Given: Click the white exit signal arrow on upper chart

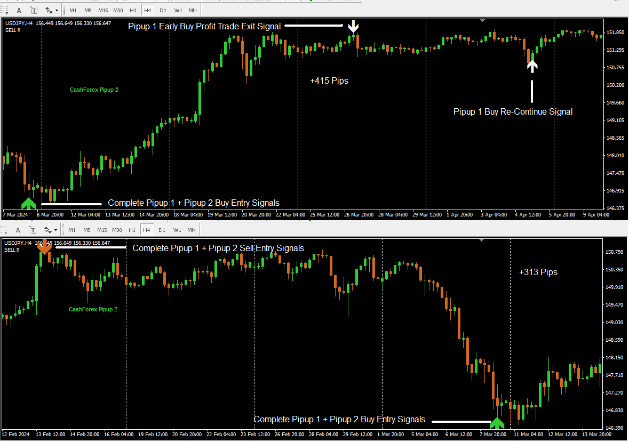Looking at the screenshot, I should [353, 27].
